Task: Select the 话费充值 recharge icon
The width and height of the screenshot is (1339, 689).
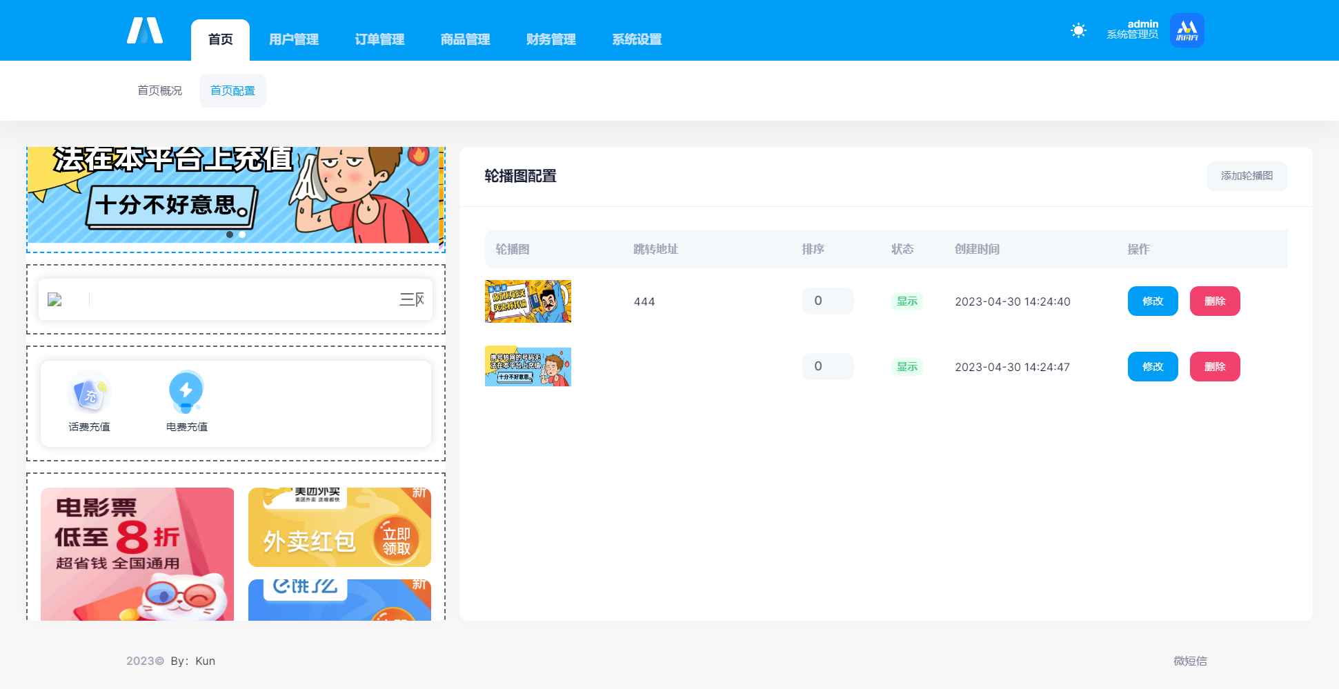Action: 89,391
